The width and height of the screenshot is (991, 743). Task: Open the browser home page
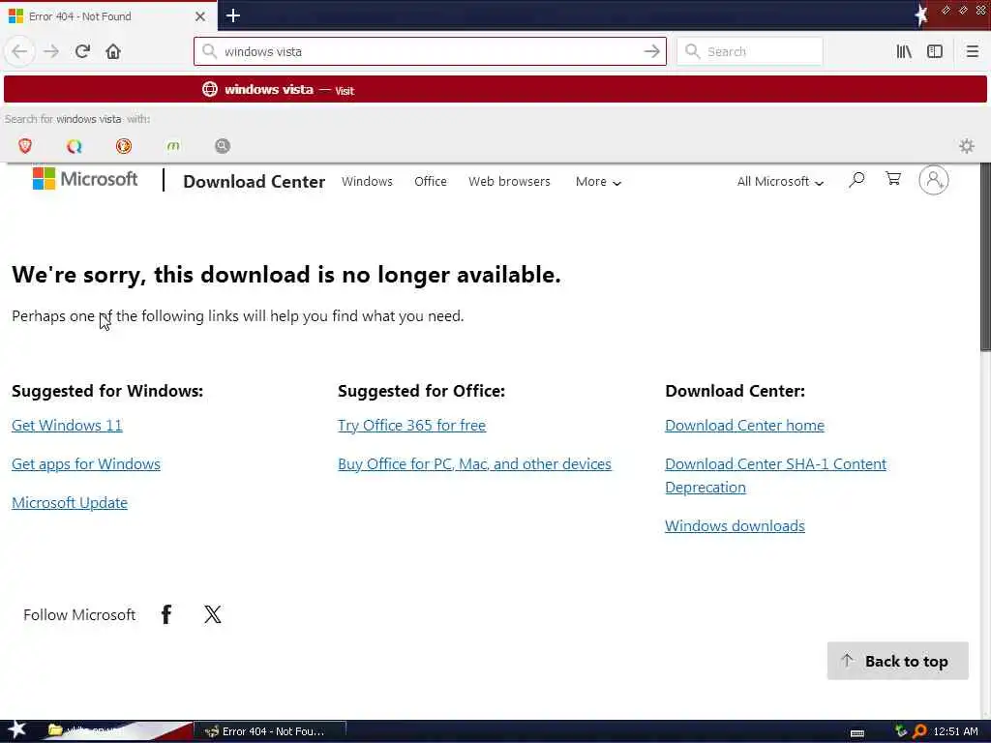point(113,51)
